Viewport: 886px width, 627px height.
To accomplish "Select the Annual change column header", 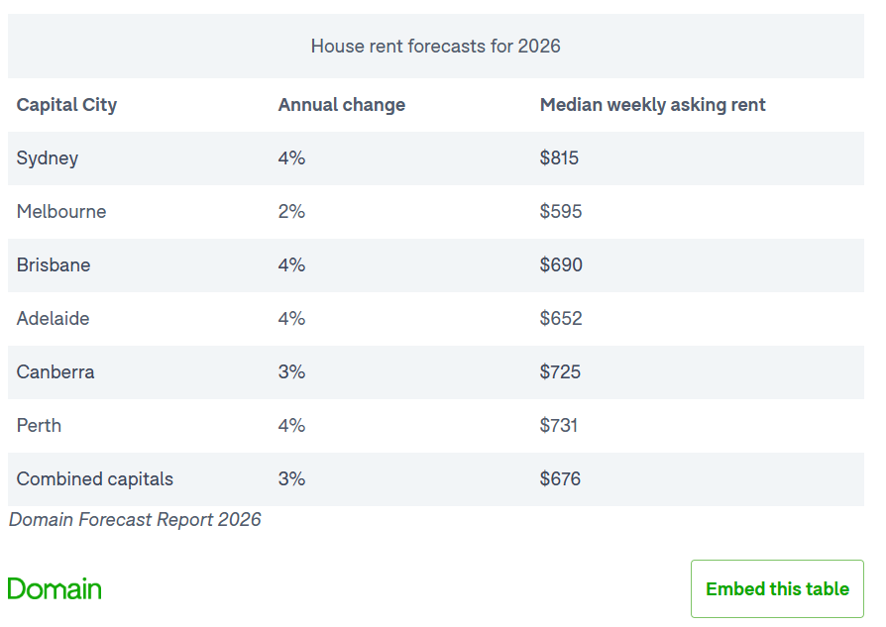I will (x=341, y=105).
